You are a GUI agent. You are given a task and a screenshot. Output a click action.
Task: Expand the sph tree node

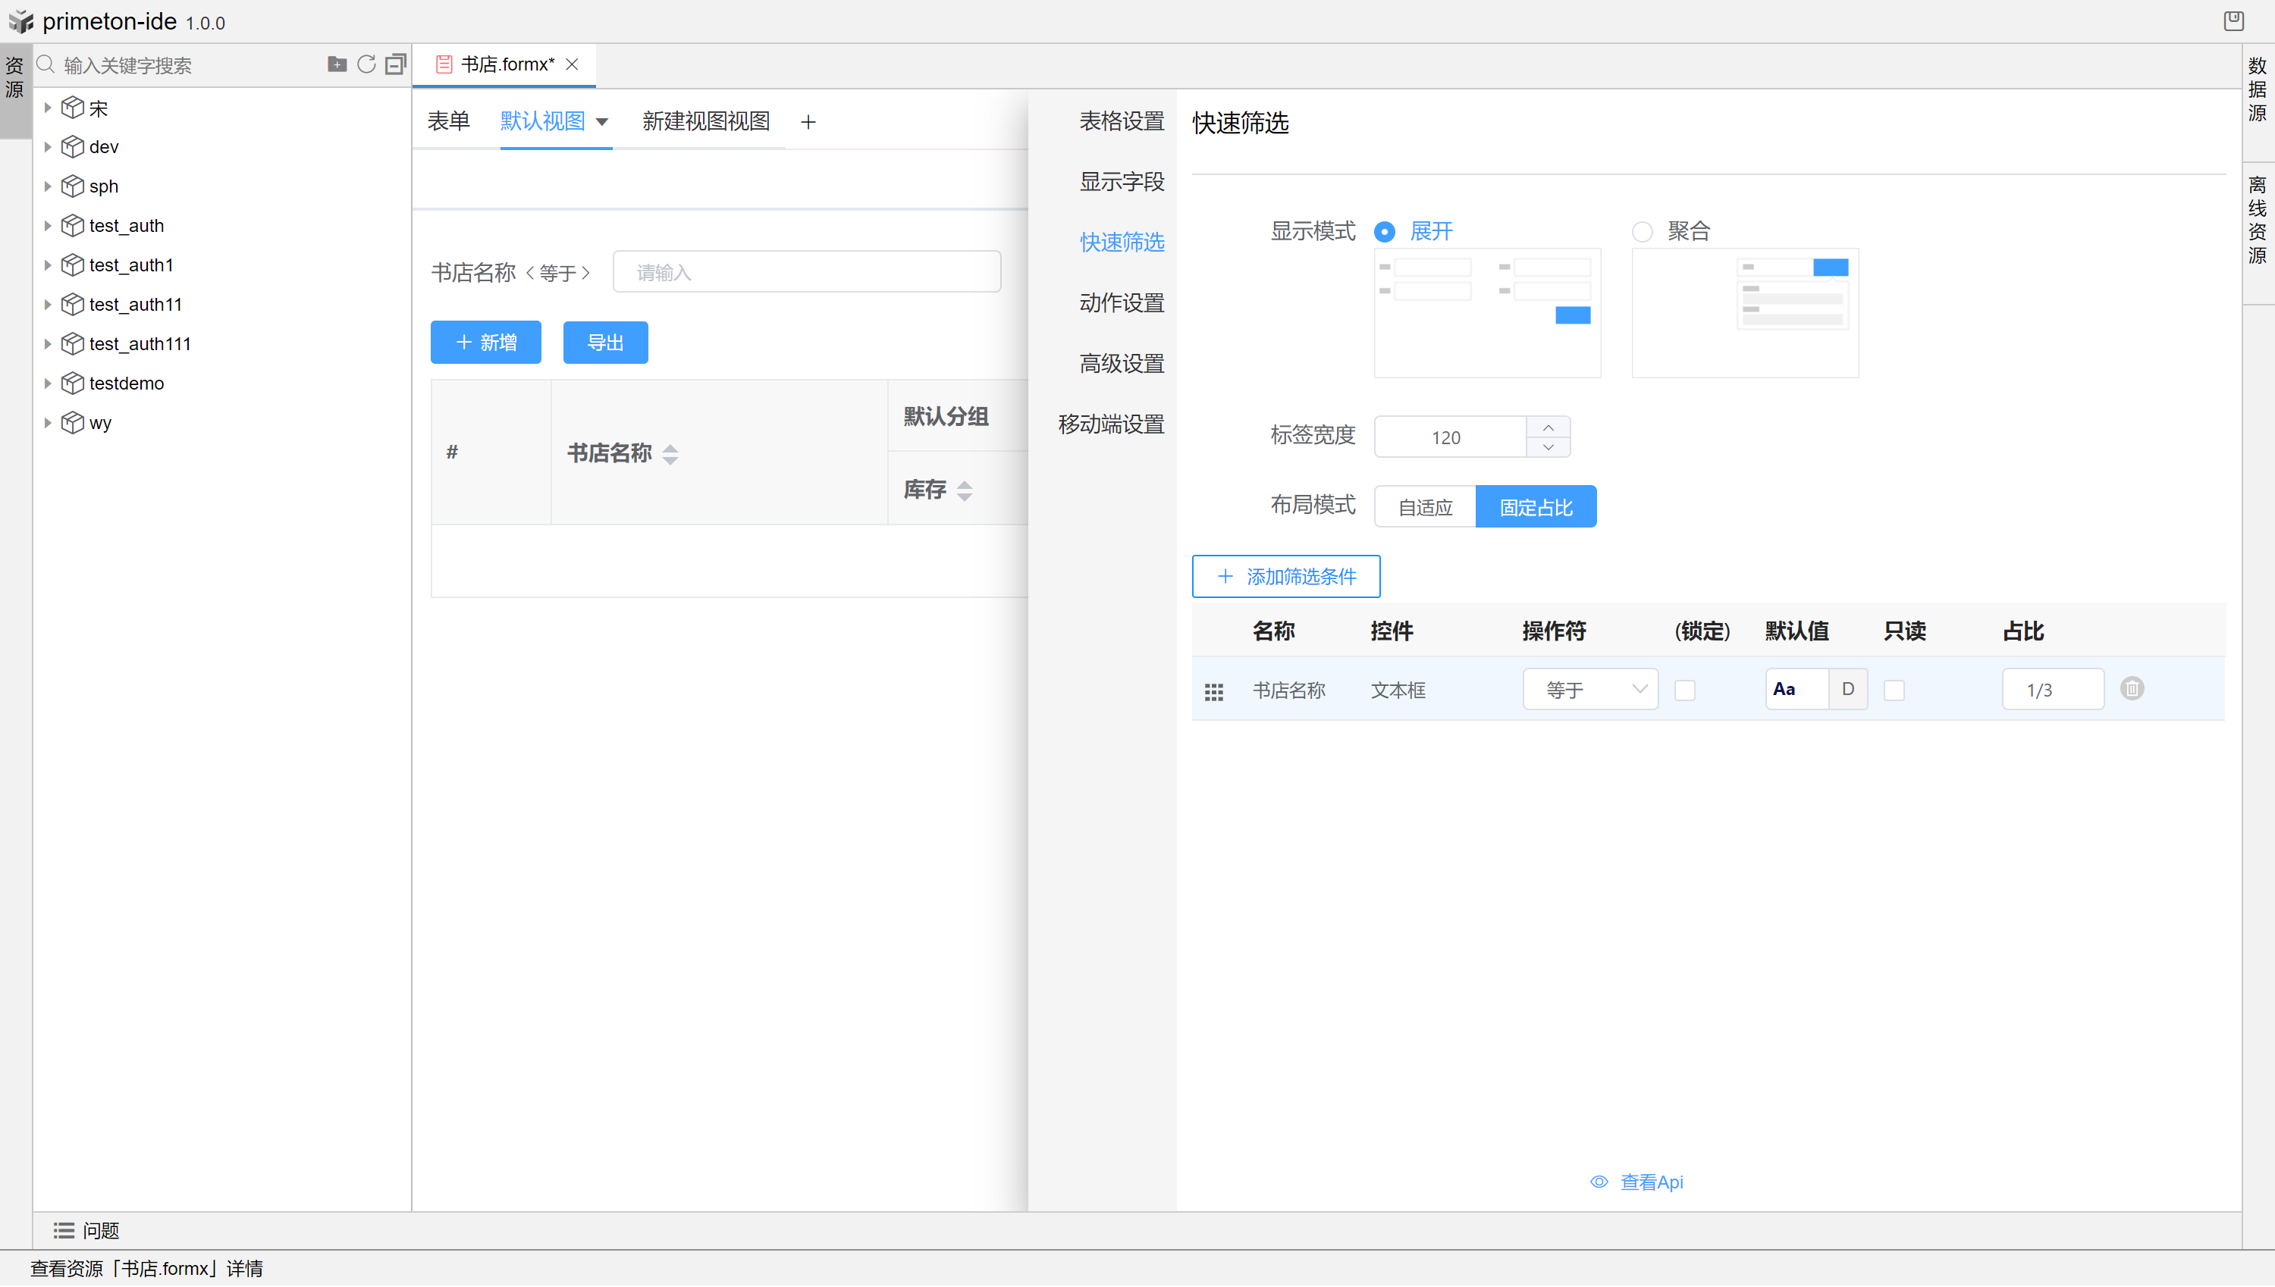click(48, 186)
